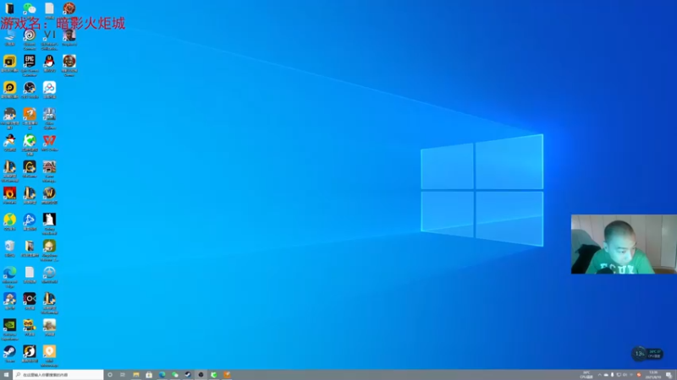Select the orange WPS-like 'W' red icon

click(49, 140)
